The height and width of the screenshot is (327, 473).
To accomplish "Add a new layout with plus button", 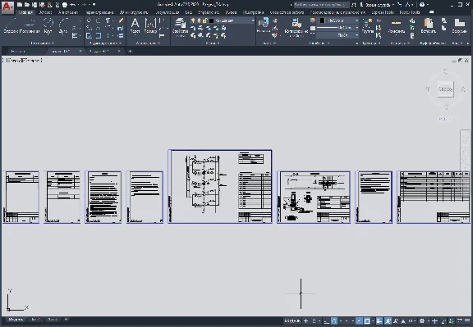I will click(66, 320).
